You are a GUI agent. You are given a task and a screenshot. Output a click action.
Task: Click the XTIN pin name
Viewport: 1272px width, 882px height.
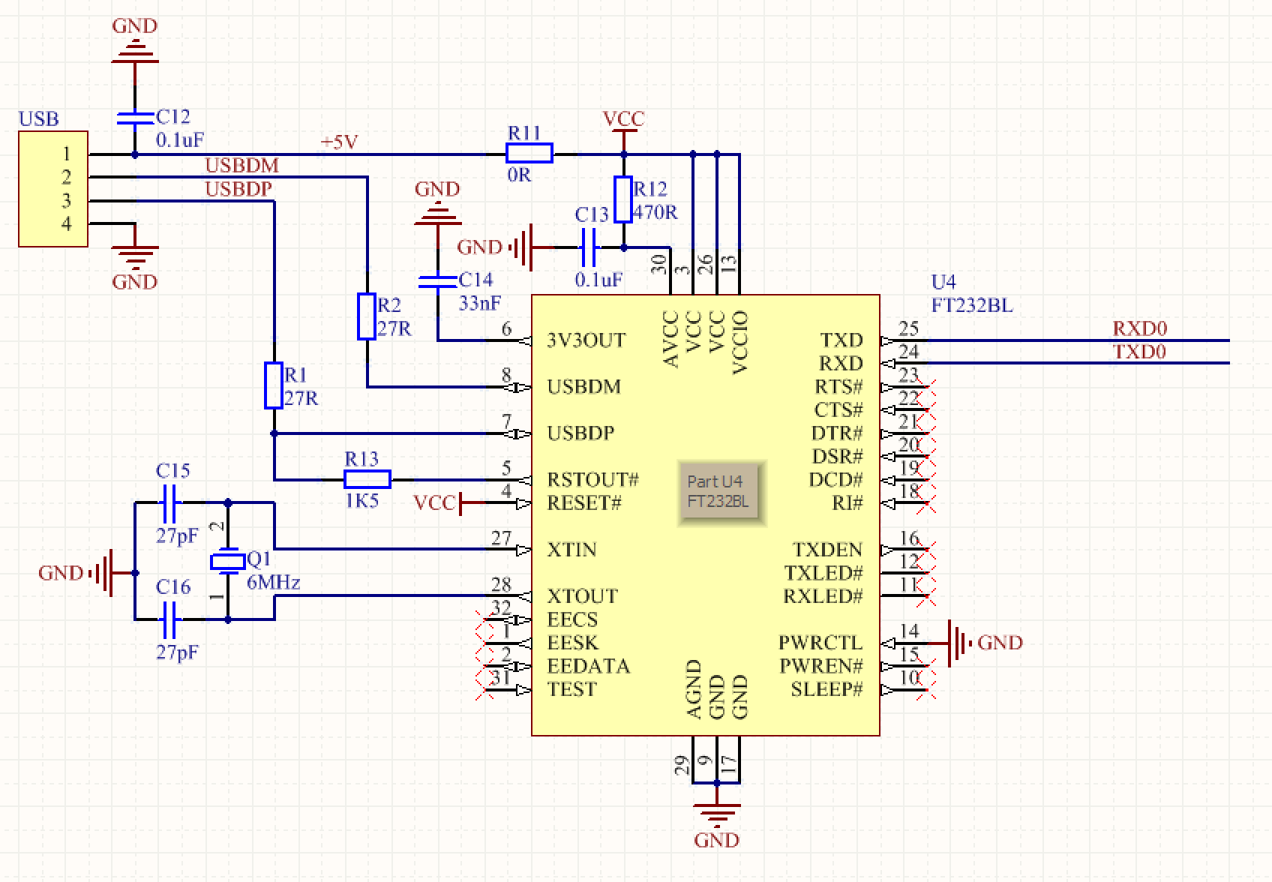coord(571,549)
